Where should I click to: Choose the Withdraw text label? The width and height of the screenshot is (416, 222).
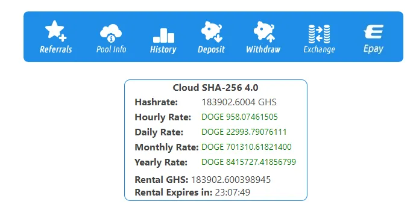(263, 49)
